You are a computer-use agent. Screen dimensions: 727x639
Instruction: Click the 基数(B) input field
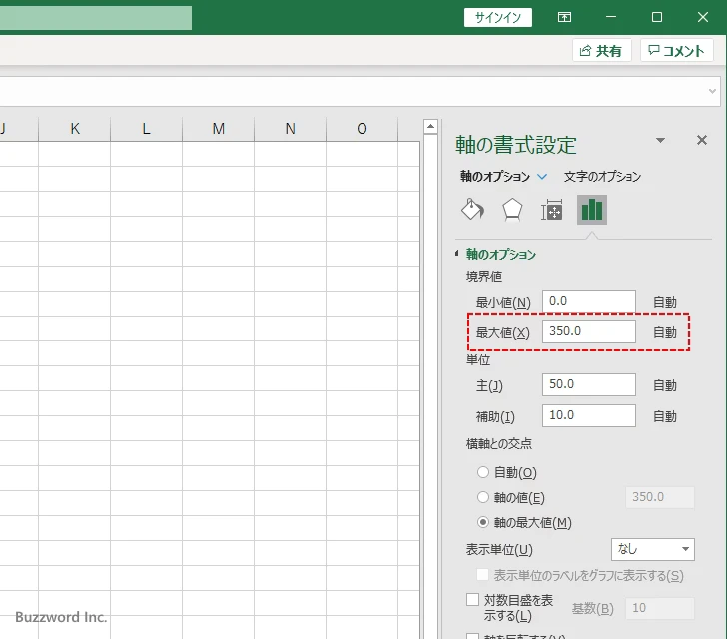[x=660, y=608]
